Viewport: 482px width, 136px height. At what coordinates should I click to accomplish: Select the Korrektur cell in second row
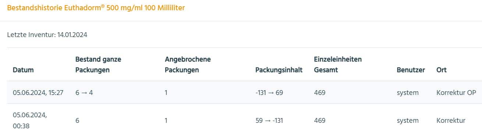point(451,120)
